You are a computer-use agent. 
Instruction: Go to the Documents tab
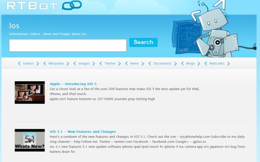162,63
